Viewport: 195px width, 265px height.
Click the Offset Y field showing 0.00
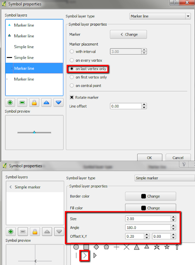[162, 236]
